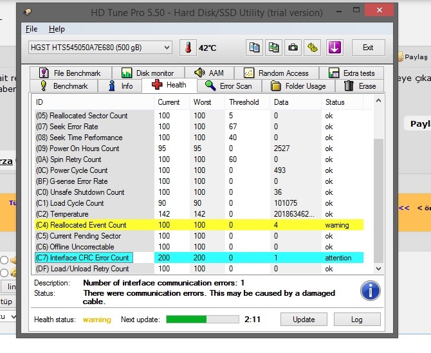Select (C5) Current Pending Sector row
This screenshot has height=353, width=431.
(x=199, y=236)
